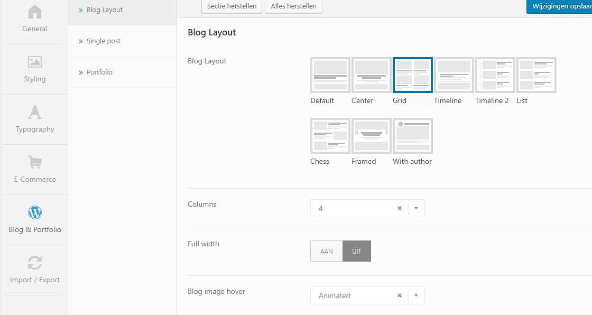Choose the With author layout thumbnail

coord(413,136)
